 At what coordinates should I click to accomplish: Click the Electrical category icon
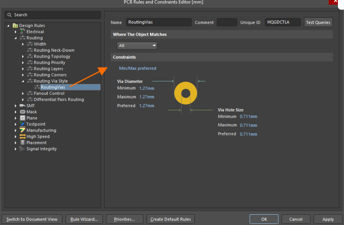pyautogui.click(x=23, y=32)
